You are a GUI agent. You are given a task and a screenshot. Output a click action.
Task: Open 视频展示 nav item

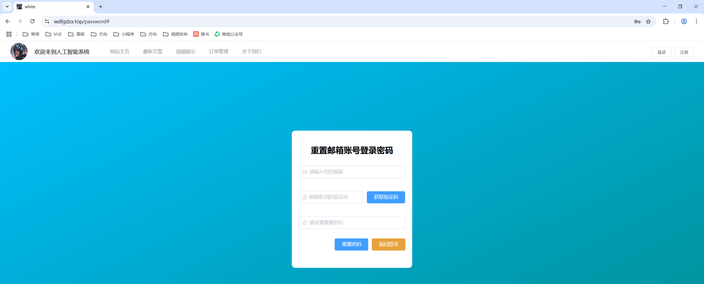pos(186,52)
